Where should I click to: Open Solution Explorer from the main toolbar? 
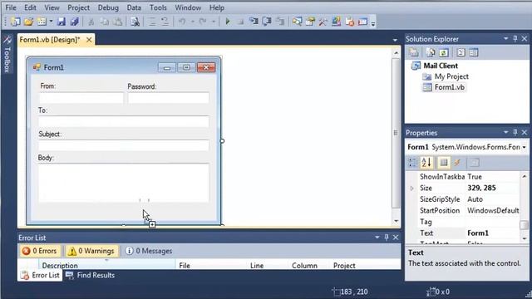298,22
